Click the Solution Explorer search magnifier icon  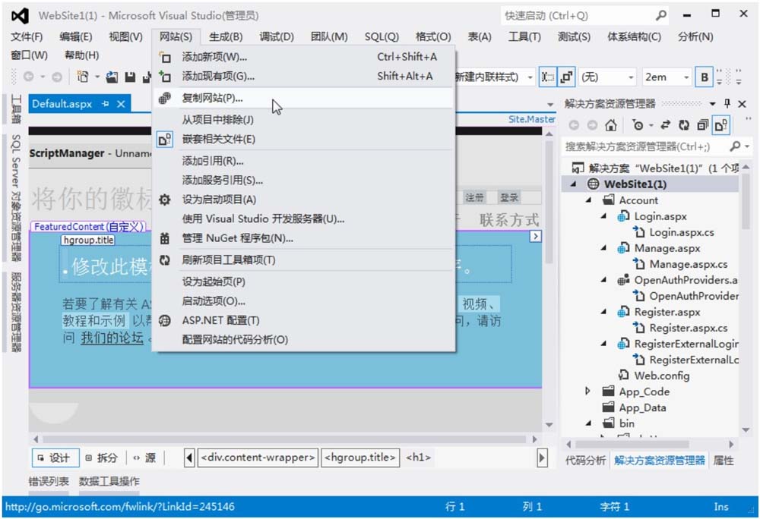[x=735, y=146]
